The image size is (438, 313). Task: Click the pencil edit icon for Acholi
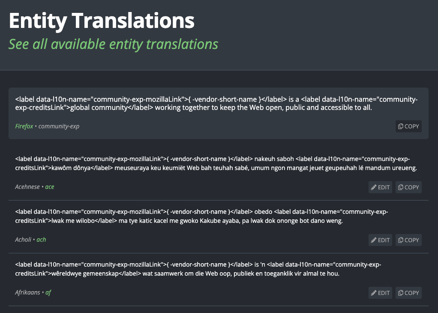tap(372, 240)
